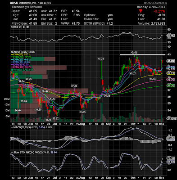Click the yellow EMA(50) legend swatch
This screenshot has height=180, width=177.
(12, 54)
